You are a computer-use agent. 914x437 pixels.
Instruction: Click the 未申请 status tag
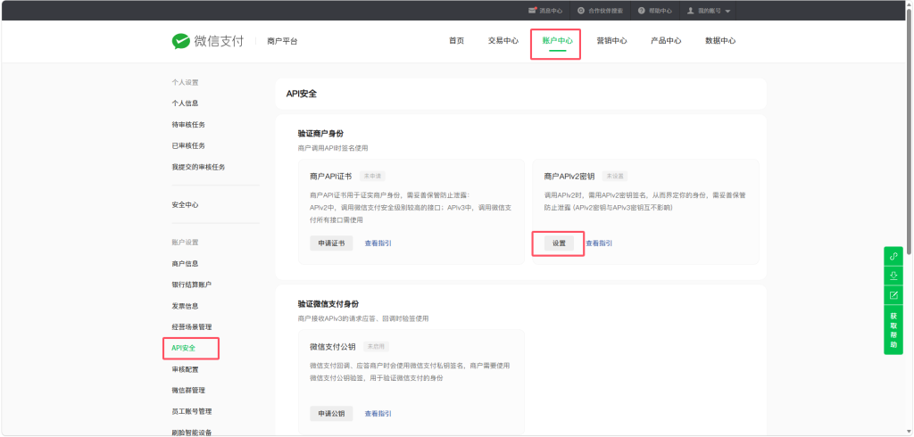click(x=373, y=176)
